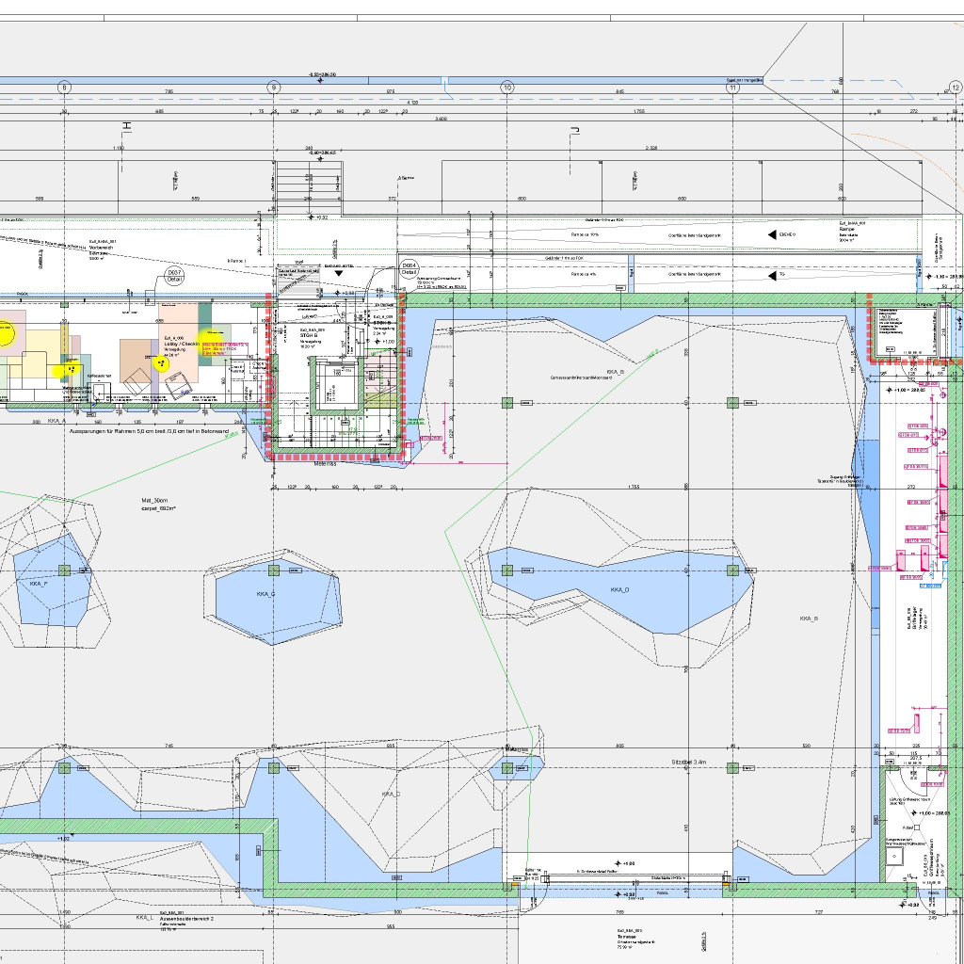Open the D084 detail bubble

[x=409, y=270]
